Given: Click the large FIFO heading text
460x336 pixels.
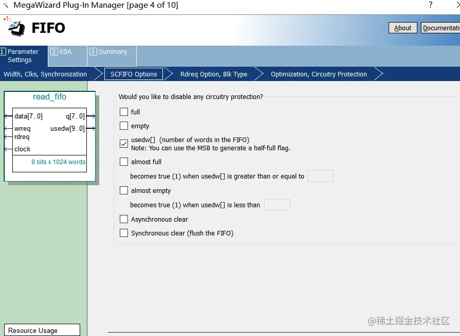Looking at the screenshot, I should click(48, 28).
